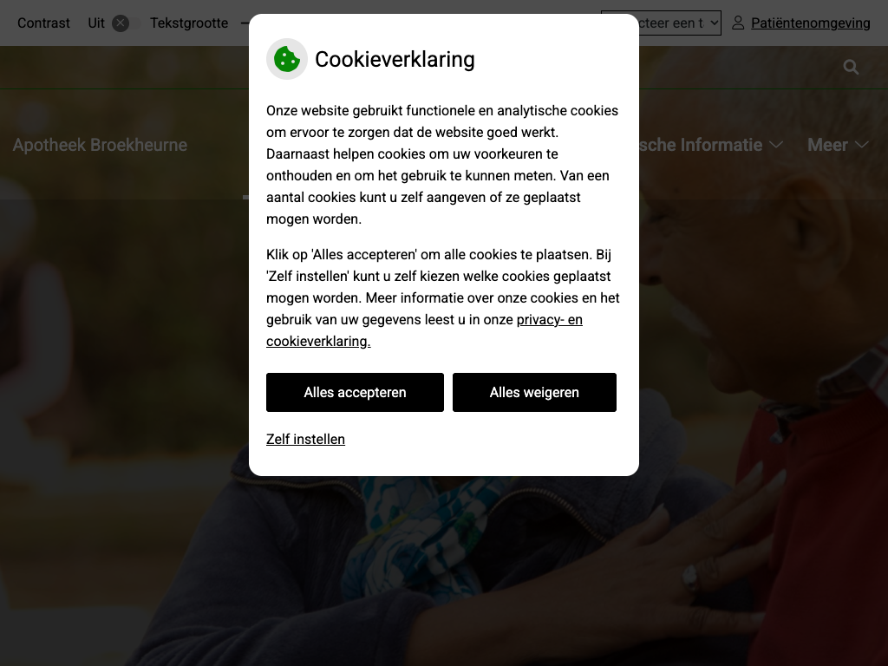This screenshot has width=888, height=666.
Task: Click the Cookieverklaring dialog heading
Action: (x=395, y=59)
